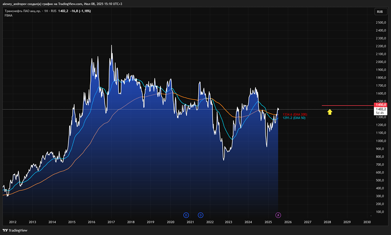Screen dimensions: 391x235
Task: Click the 1450,0 red price label
Action: [380, 105]
